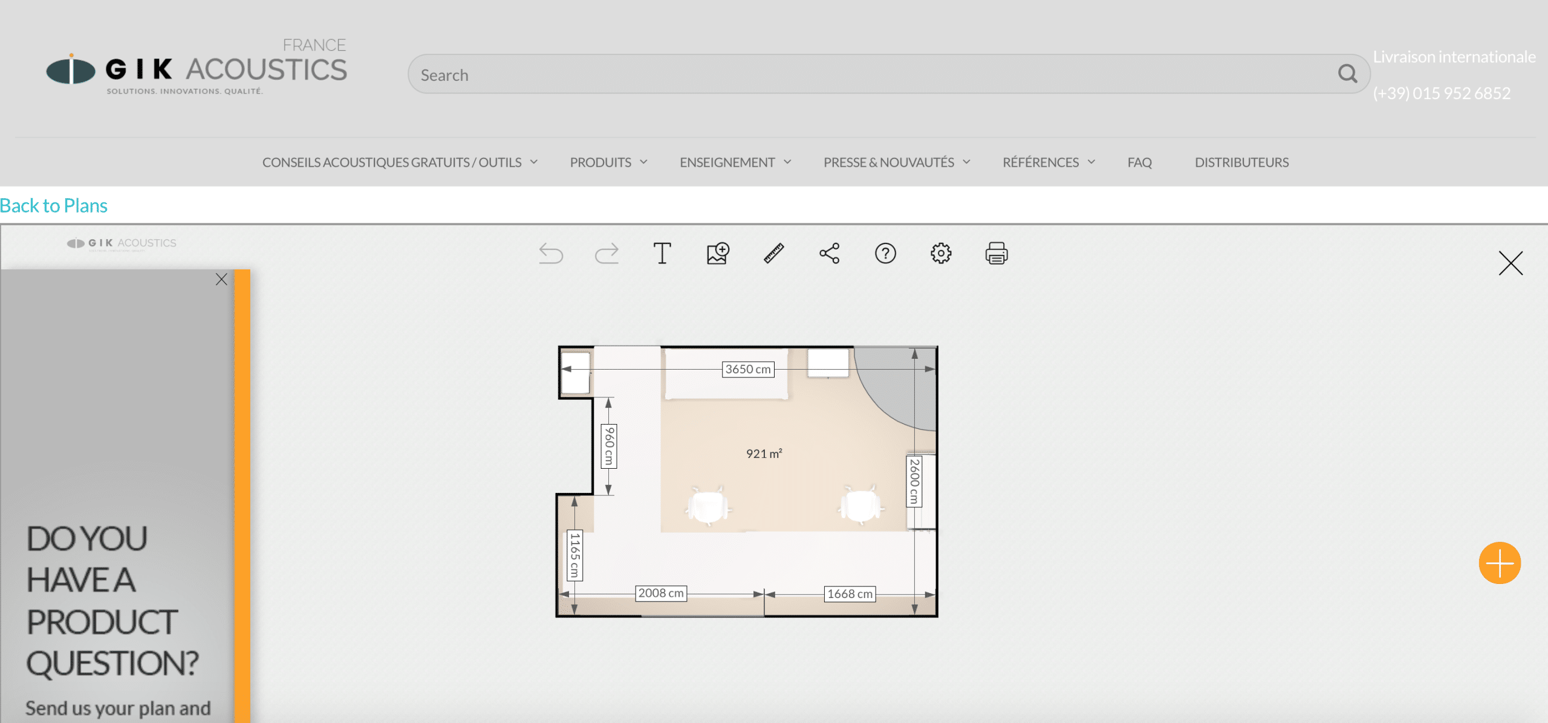Select the Text tool icon
This screenshot has width=1548, height=723.
[662, 254]
